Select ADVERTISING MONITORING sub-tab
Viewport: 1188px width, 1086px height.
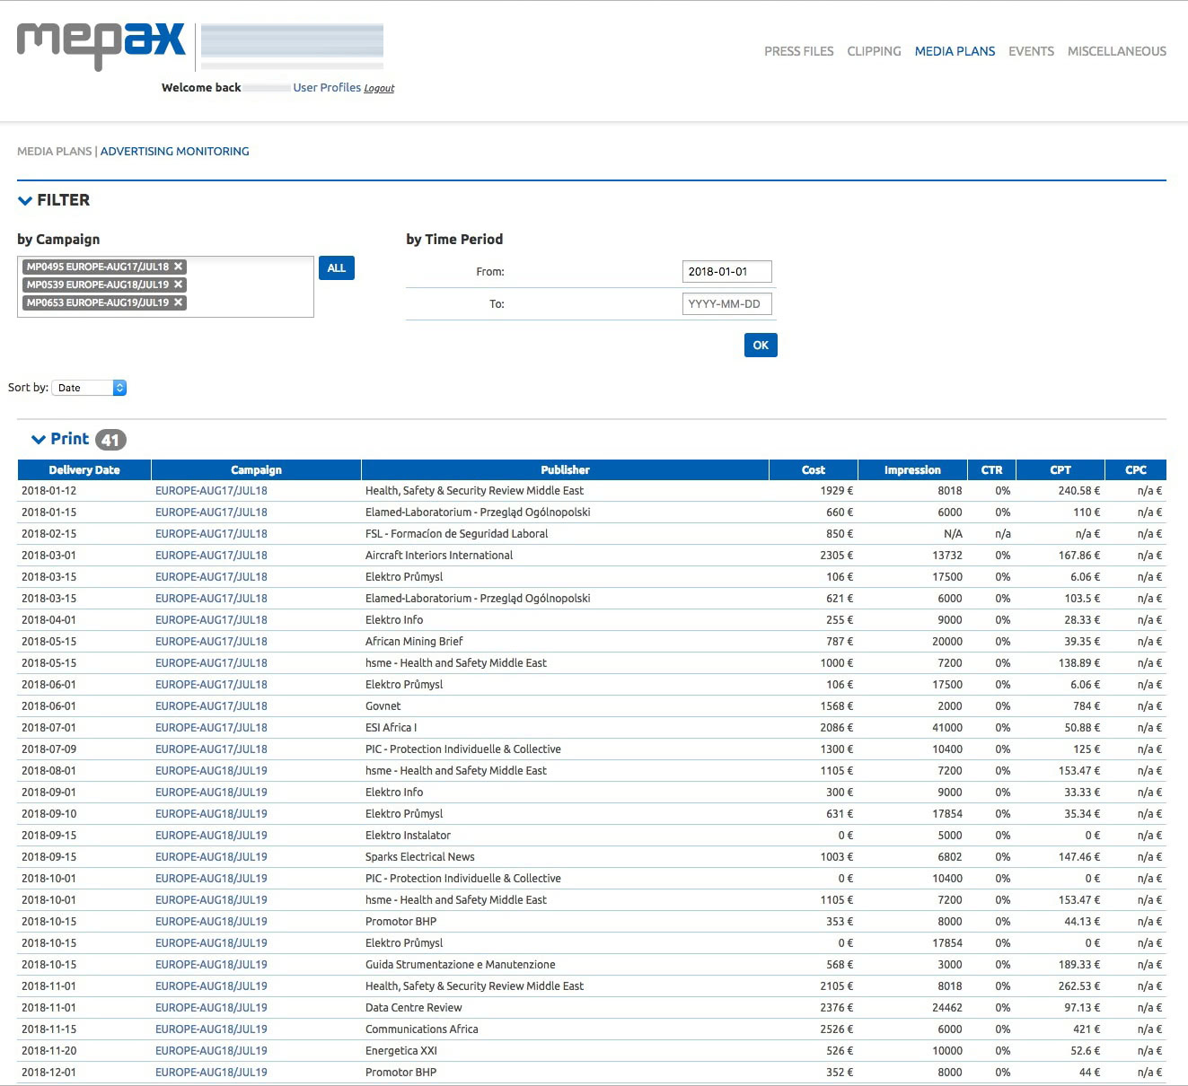175,151
